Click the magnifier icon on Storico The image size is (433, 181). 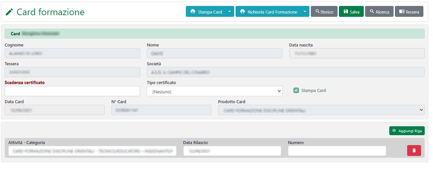tap(317, 12)
